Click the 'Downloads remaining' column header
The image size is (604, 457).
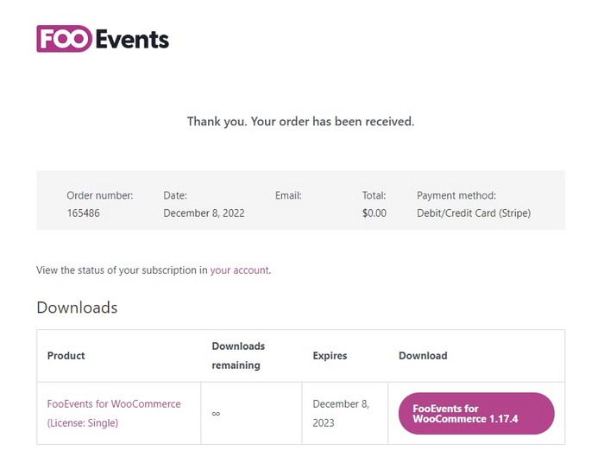click(x=238, y=356)
